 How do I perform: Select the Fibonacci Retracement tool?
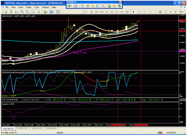point(165,12)
